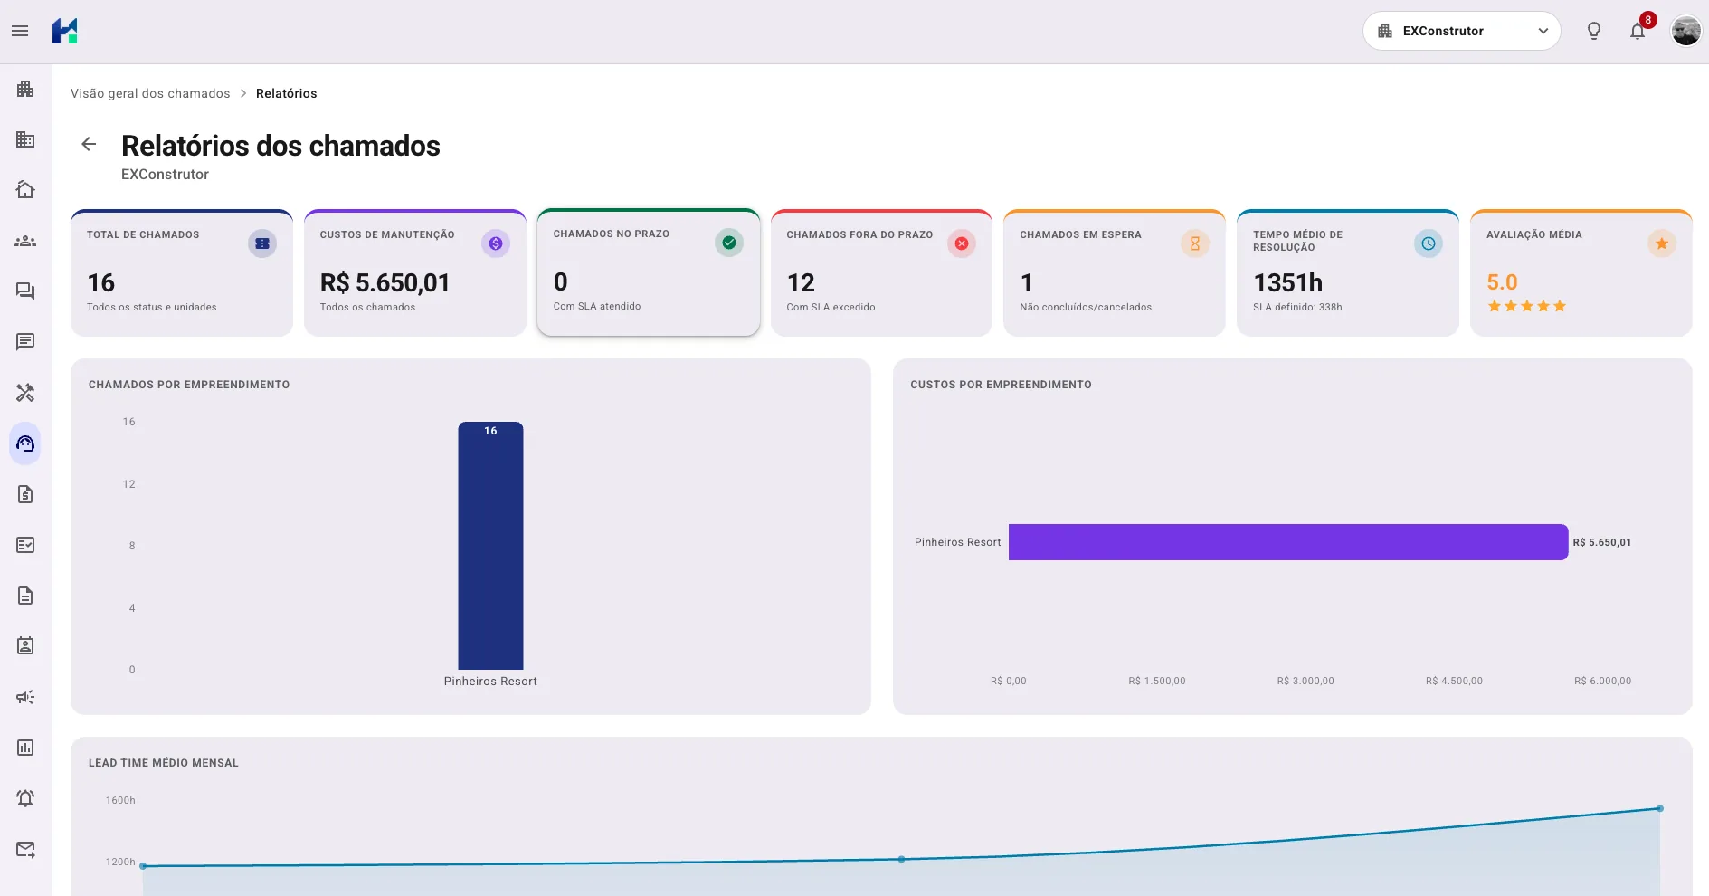Click the 1351h resolution time value
This screenshot has width=1709, height=896.
[x=1288, y=282]
